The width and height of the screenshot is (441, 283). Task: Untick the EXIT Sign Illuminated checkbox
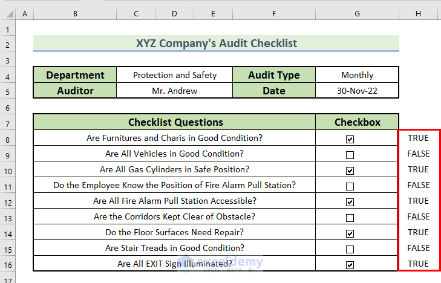click(x=350, y=264)
